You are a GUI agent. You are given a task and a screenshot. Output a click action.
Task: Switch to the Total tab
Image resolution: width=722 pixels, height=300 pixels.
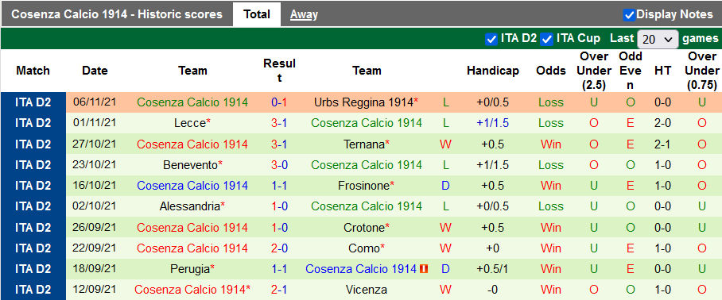tap(257, 14)
